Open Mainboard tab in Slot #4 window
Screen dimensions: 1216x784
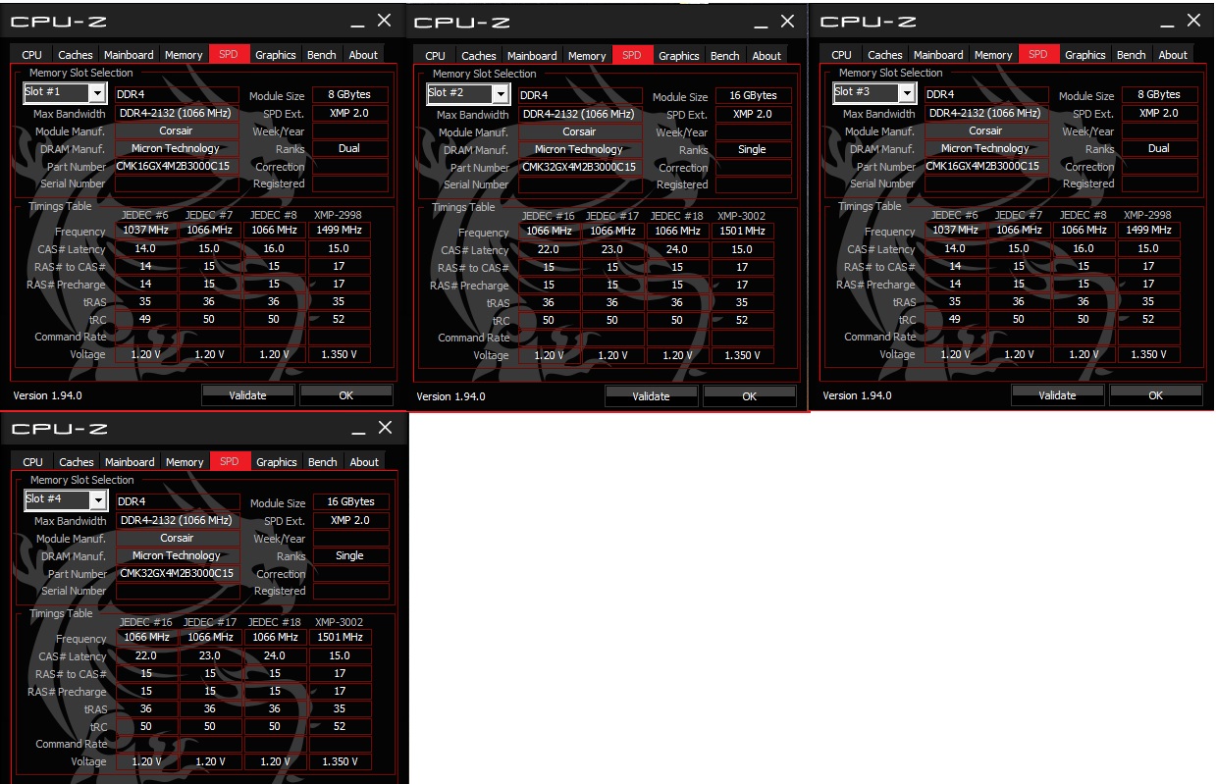pyautogui.click(x=130, y=462)
